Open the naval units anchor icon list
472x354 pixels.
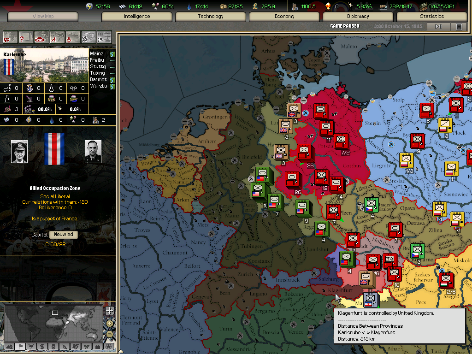pos(73,36)
